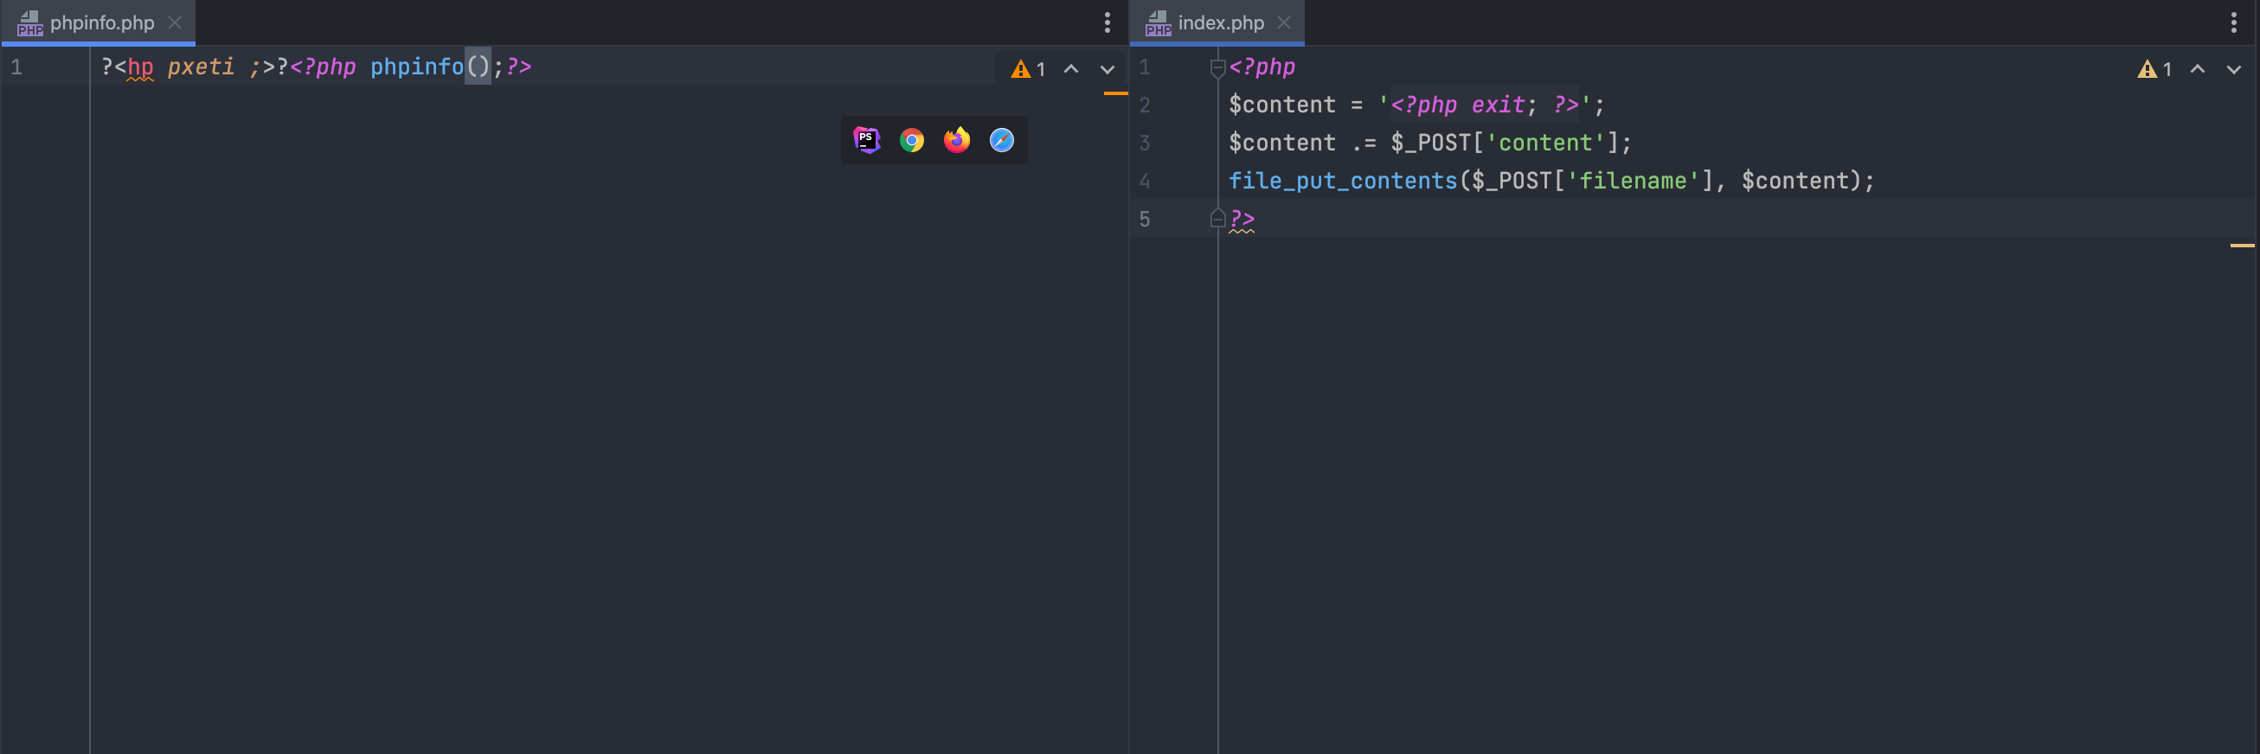Open phpinfo.php in Firefox browser
The image size is (2260, 754).
coord(956,139)
